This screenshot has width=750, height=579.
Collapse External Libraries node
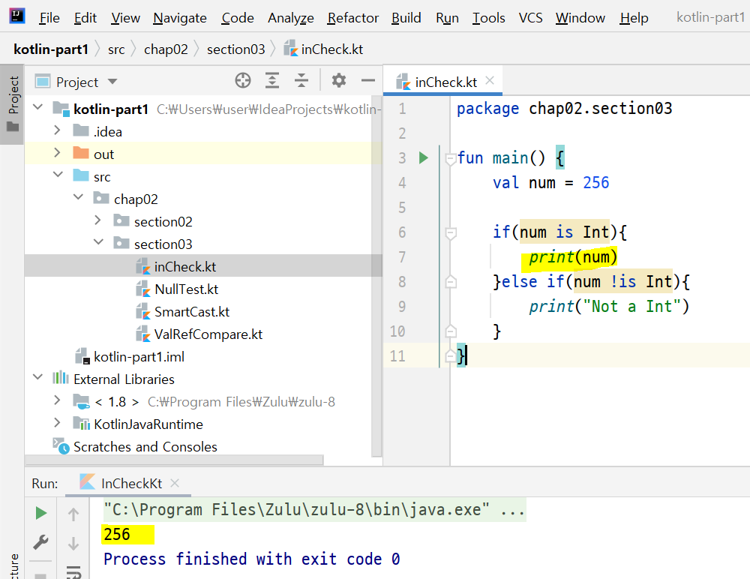tap(38, 377)
